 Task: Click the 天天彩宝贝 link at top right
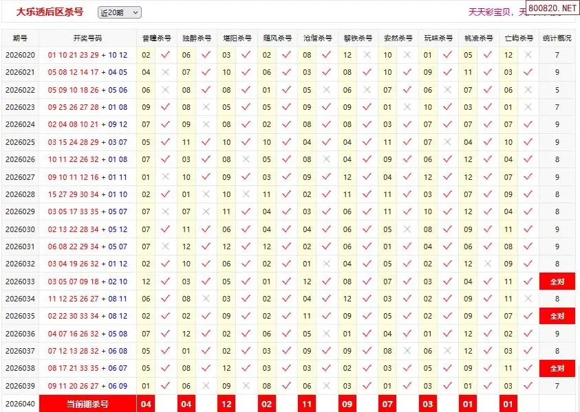point(491,12)
